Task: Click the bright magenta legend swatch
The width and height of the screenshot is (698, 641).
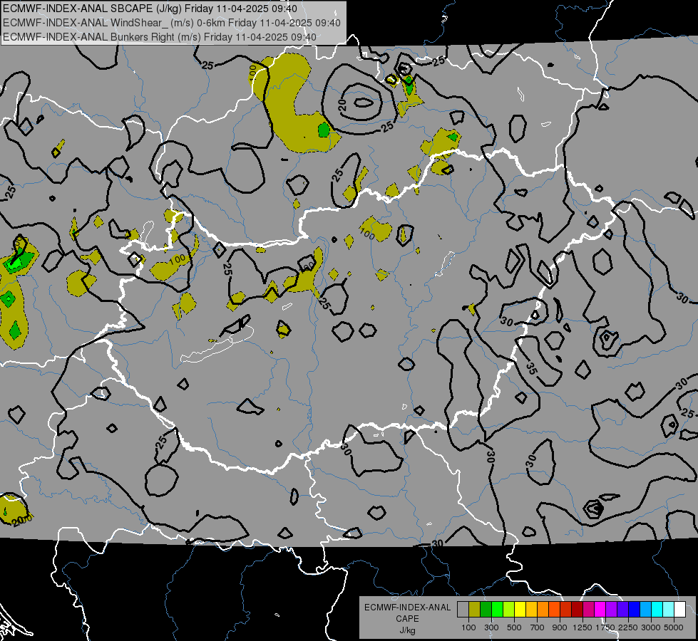Action: point(600,610)
